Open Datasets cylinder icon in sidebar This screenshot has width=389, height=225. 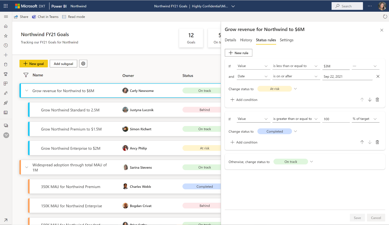pyautogui.click(x=6, y=64)
